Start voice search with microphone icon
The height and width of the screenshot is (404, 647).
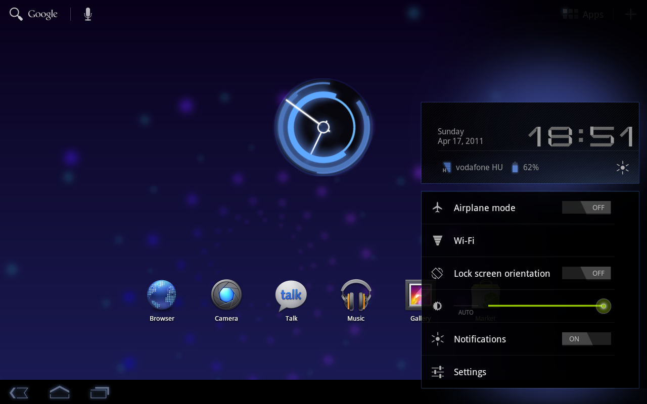pos(88,14)
